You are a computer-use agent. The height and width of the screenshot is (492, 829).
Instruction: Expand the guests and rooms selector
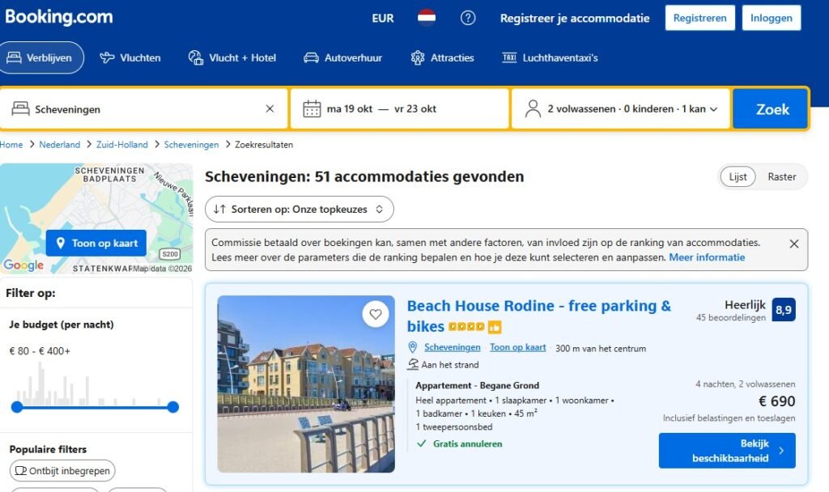pos(621,108)
